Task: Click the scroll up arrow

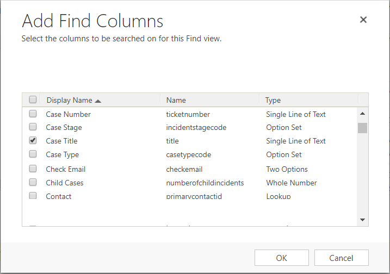Action: click(362, 114)
